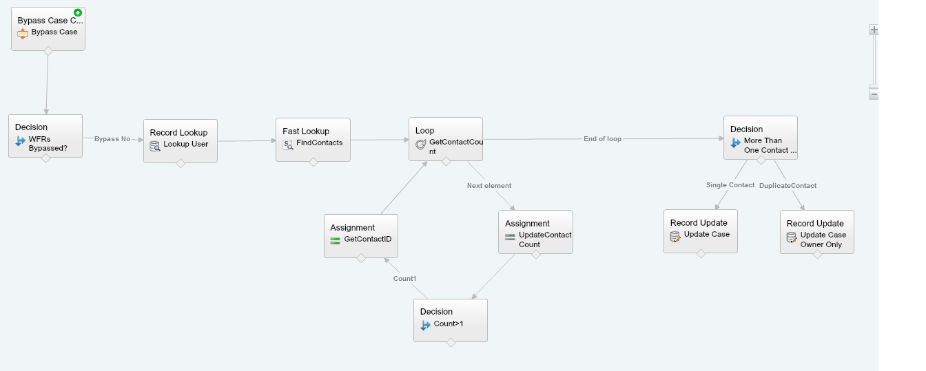Image resolution: width=926 pixels, height=371 pixels.
Task: Click the connector handle below Lookup User node
Action: click(181, 163)
